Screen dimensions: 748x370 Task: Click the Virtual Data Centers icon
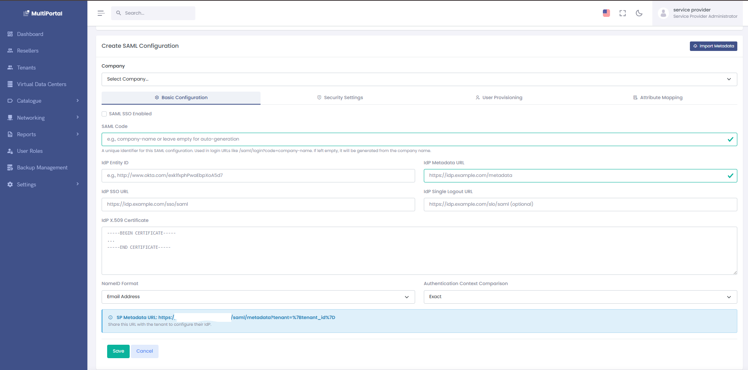(x=10, y=84)
